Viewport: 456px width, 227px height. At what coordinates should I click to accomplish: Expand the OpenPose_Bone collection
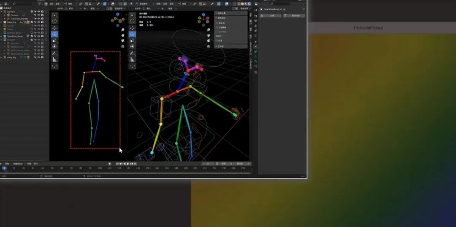[1, 36]
